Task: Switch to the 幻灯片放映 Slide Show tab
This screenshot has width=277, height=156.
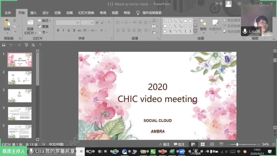Action: click(x=86, y=13)
